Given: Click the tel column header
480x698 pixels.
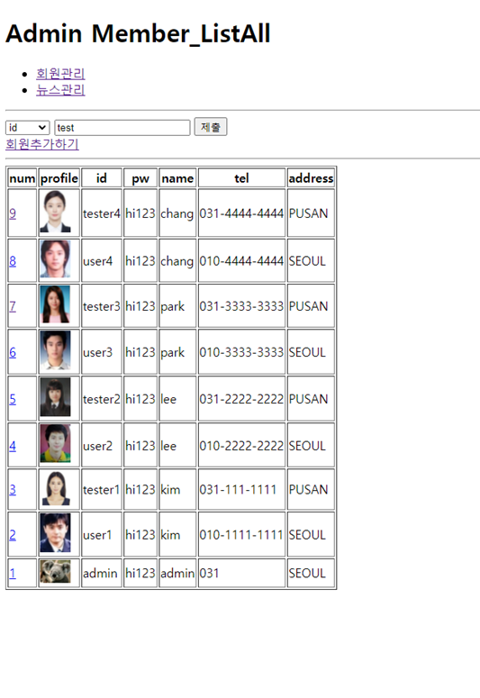Looking at the screenshot, I should point(241,178).
